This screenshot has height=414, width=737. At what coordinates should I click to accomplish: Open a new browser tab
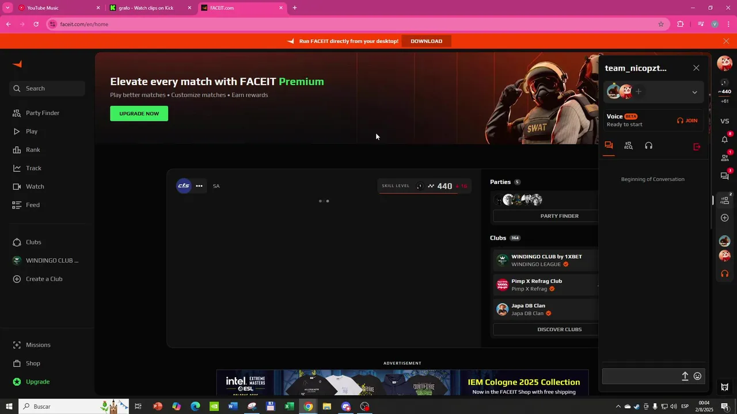click(295, 8)
